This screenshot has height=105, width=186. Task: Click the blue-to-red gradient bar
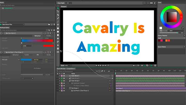[37, 41]
